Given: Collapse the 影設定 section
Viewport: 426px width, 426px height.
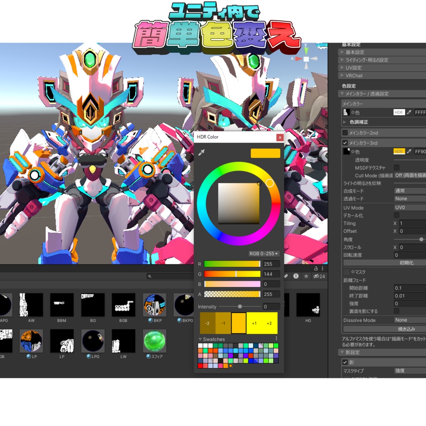Looking at the screenshot, I should point(382,352).
